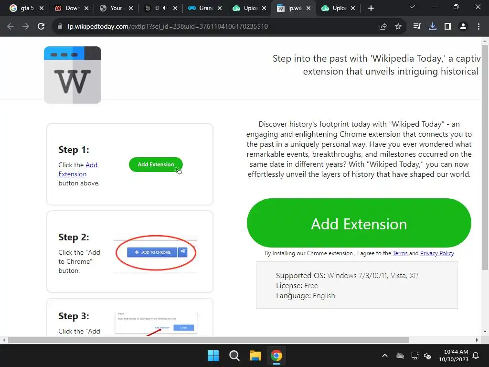
Task: Open the tab search chevron
Action: (x=412, y=7)
